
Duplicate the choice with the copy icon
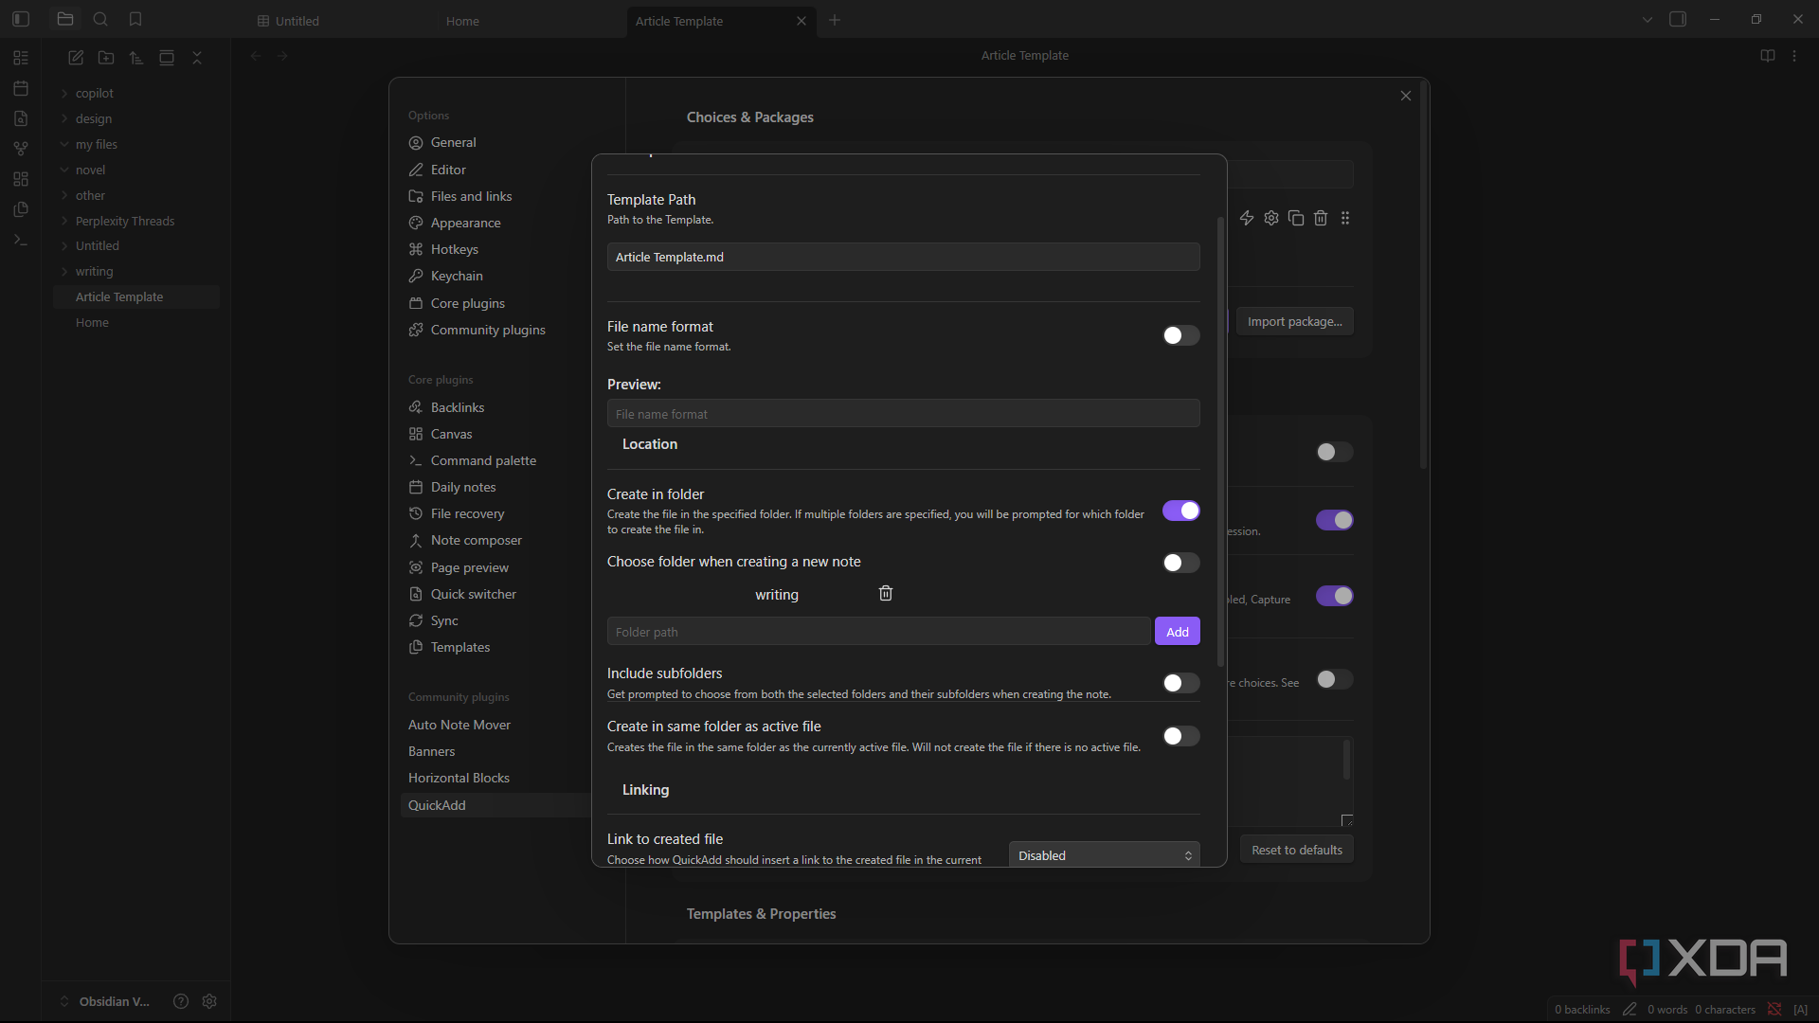coord(1296,218)
